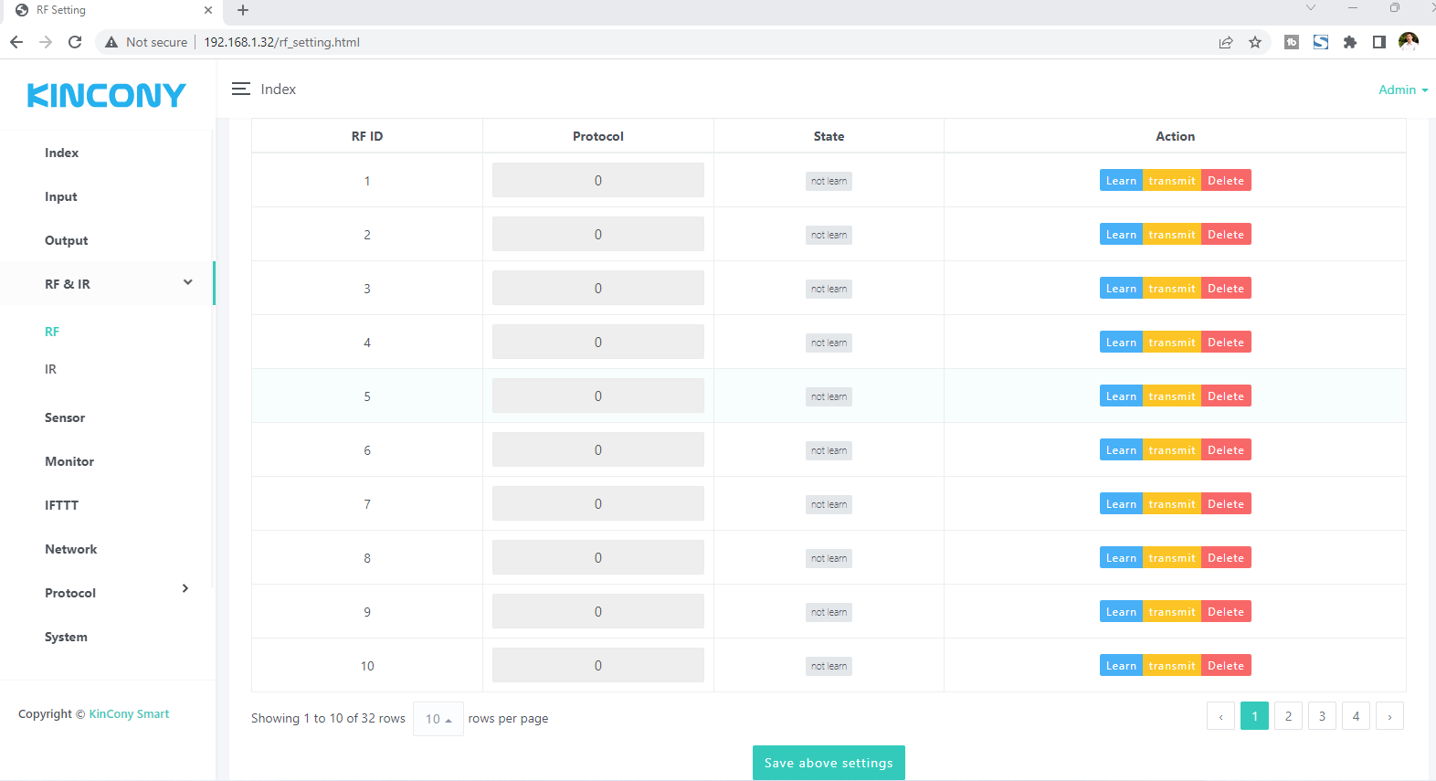The width and height of the screenshot is (1436, 781).
Task: Open the rows per page dropdown
Action: (438, 719)
